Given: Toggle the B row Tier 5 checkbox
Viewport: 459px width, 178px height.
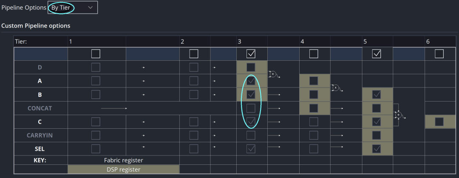Looking at the screenshot, I should click(377, 94).
